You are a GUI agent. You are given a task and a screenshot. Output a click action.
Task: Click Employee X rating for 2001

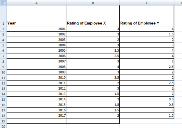click(93, 29)
